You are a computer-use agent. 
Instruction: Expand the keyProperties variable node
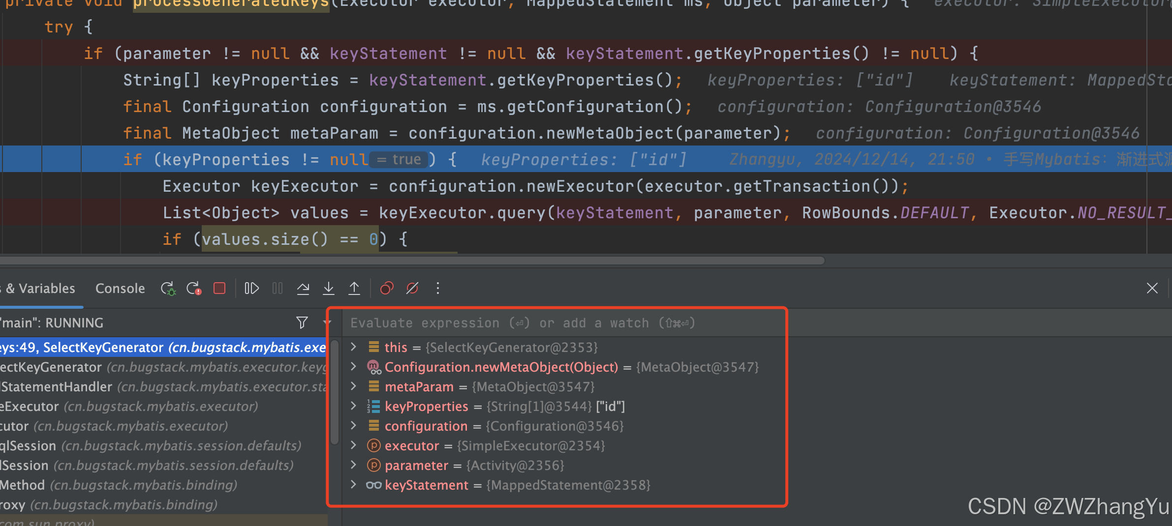pos(353,406)
